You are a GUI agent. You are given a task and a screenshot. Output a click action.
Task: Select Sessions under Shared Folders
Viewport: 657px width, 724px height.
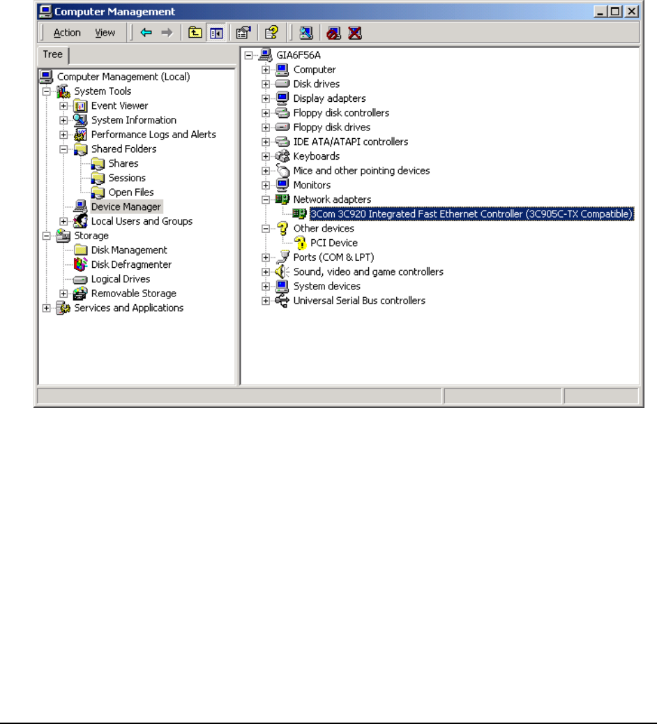click(127, 178)
